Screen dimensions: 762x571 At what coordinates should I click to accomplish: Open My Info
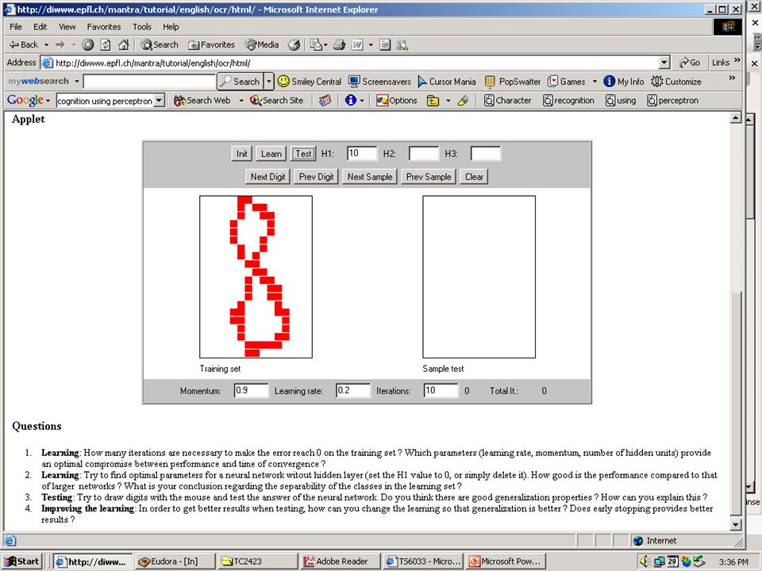(x=624, y=82)
